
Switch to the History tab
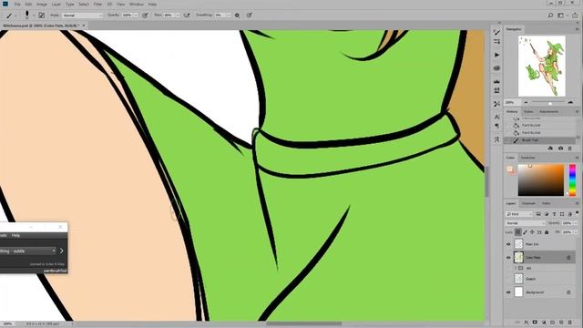point(512,111)
